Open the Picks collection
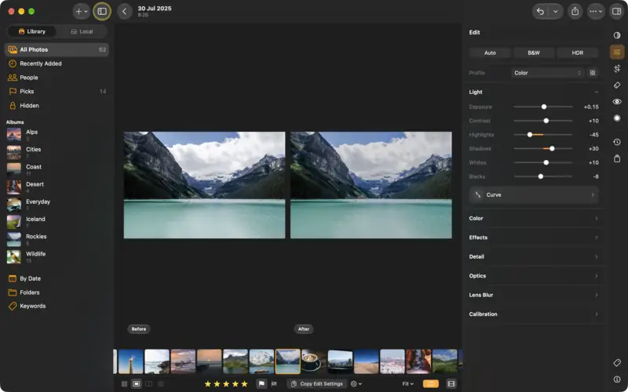The height and width of the screenshot is (392, 628). coord(57,92)
